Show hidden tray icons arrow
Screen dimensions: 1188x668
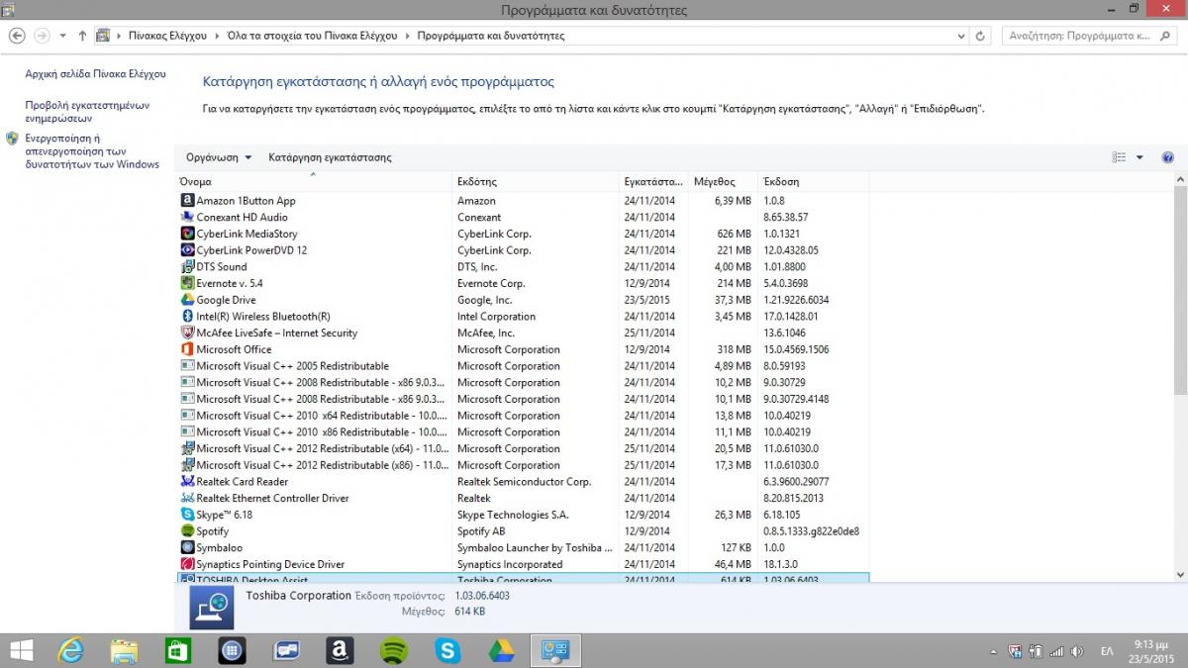[993, 651]
